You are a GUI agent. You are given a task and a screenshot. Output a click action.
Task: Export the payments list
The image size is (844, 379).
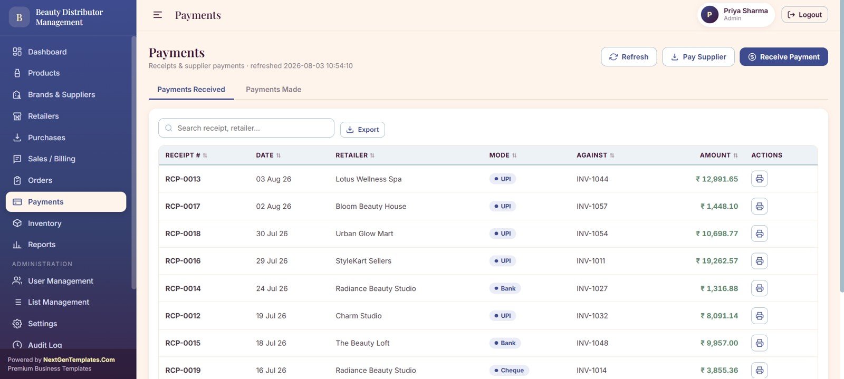[x=362, y=130]
